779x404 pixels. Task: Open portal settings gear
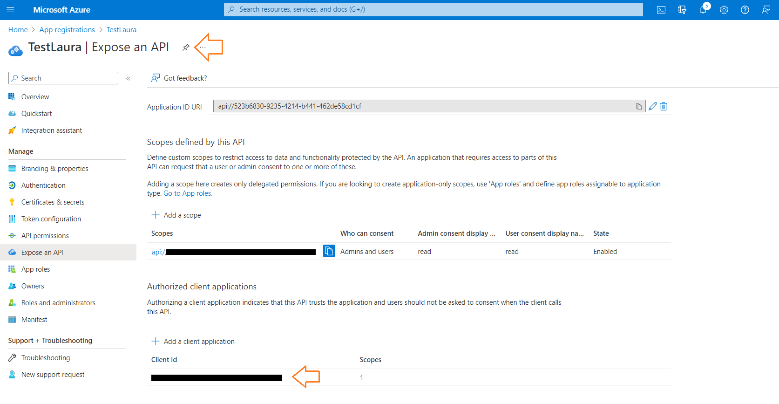pos(724,10)
